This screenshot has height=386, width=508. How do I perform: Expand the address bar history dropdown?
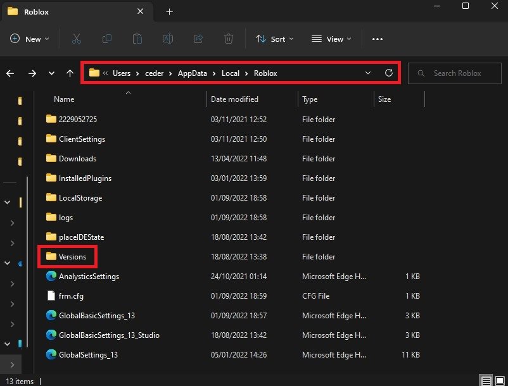pos(369,73)
